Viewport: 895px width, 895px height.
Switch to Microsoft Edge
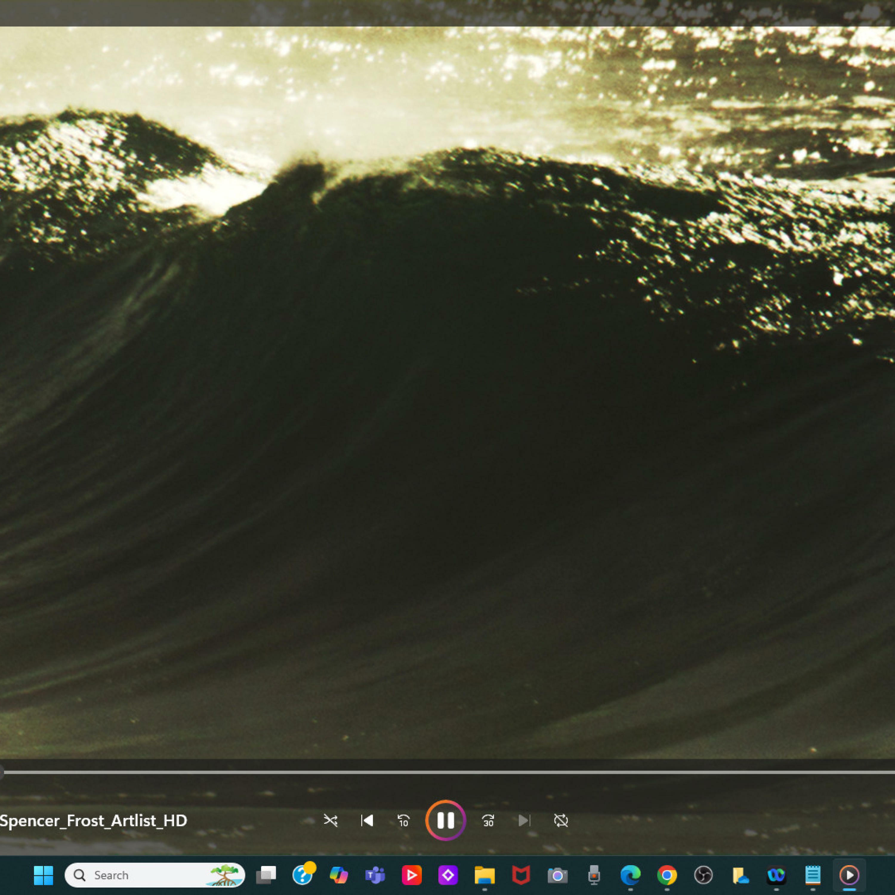(630, 875)
